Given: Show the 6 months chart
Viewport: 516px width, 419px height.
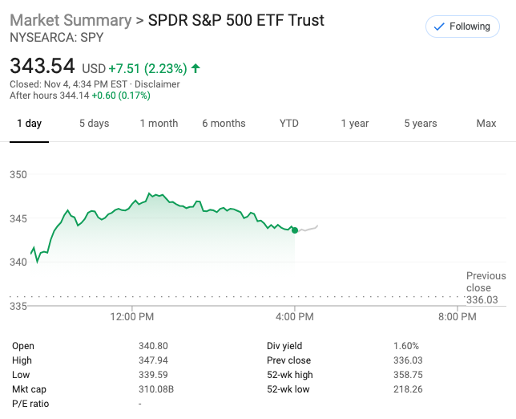Looking at the screenshot, I should point(224,124).
